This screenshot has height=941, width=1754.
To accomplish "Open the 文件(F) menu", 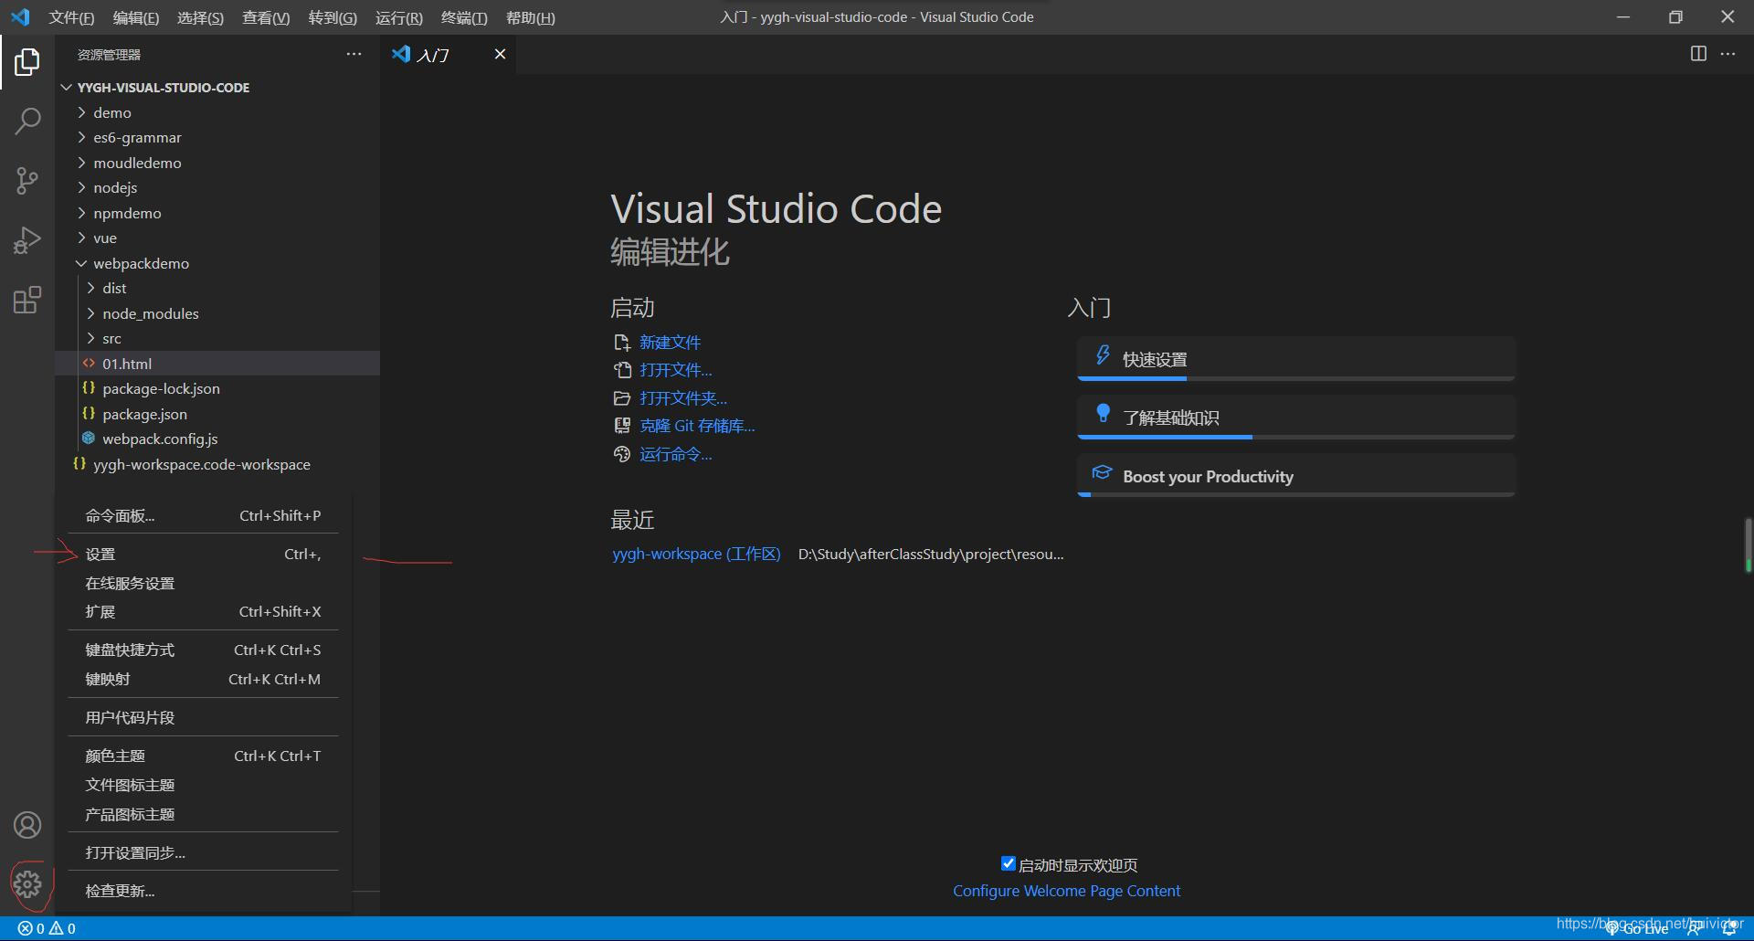I will point(71,17).
